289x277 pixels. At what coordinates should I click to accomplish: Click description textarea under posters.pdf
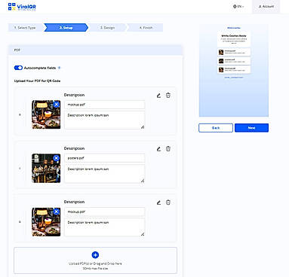coord(105,174)
